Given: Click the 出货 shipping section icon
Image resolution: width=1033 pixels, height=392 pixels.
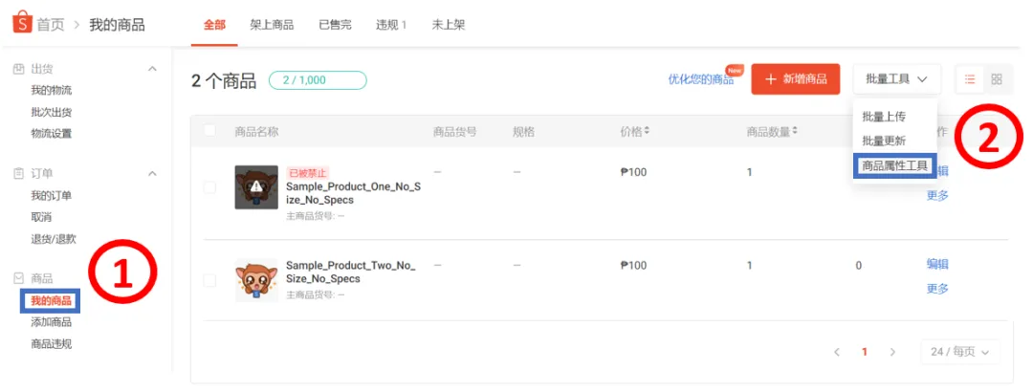Looking at the screenshot, I should tap(19, 69).
